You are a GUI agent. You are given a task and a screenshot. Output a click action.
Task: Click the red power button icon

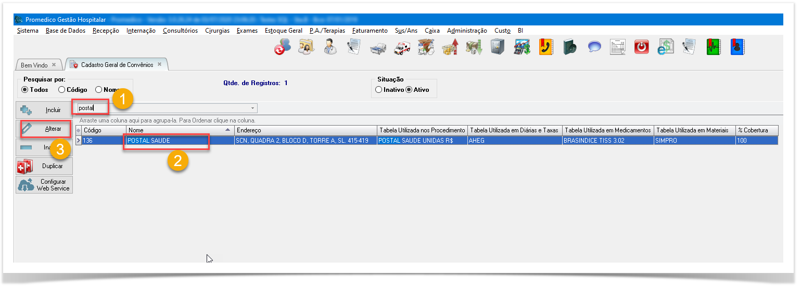(641, 47)
